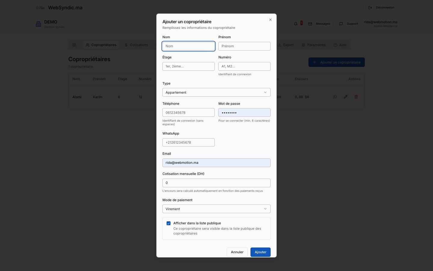Expand the Mode de paiement dropdown

pos(216,209)
